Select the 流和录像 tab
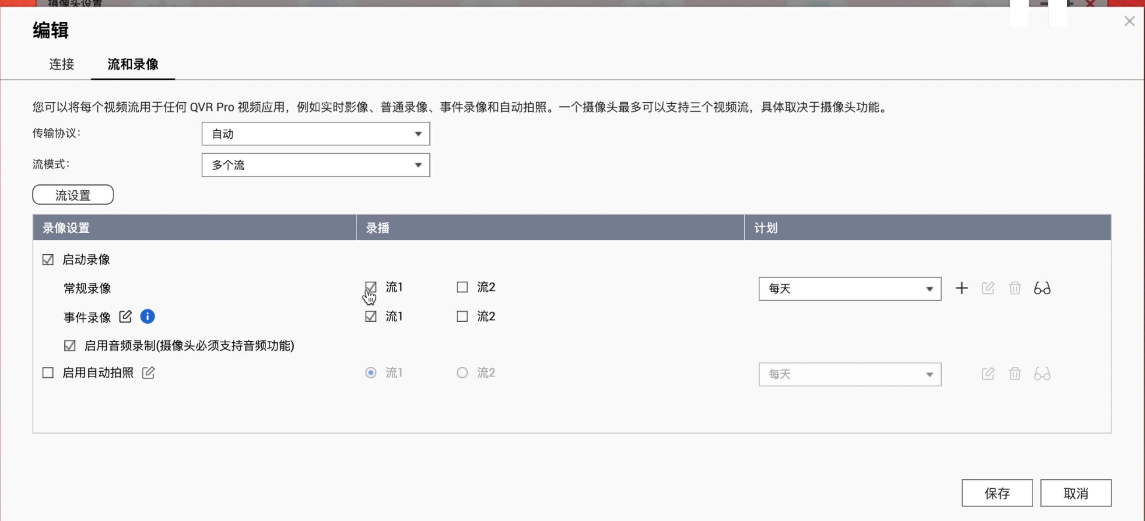Image resolution: width=1145 pixels, height=521 pixels. [132, 64]
